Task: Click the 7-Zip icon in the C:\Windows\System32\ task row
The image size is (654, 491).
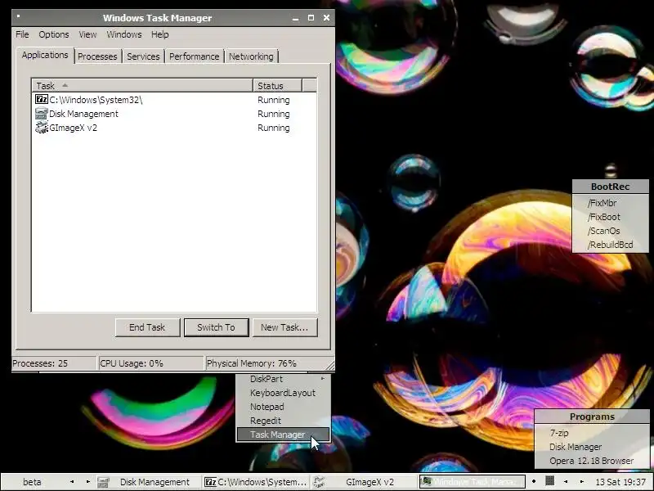Action: pyautogui.click(x=42, y=99)
